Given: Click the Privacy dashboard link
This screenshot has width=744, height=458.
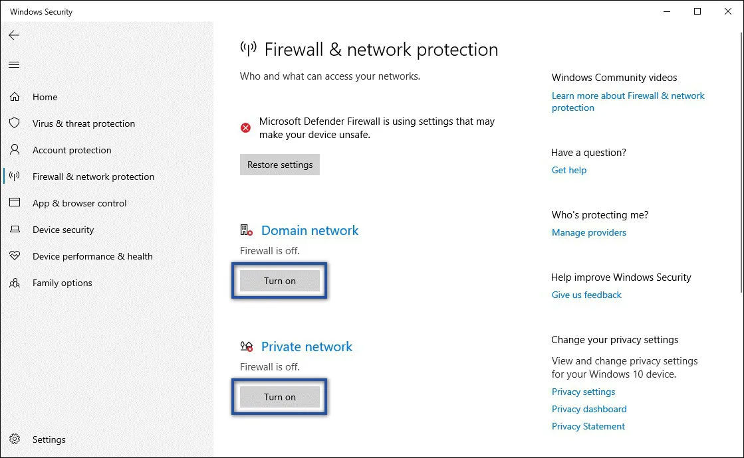Looking at the screenshot, I should click(x=588, y=409).
